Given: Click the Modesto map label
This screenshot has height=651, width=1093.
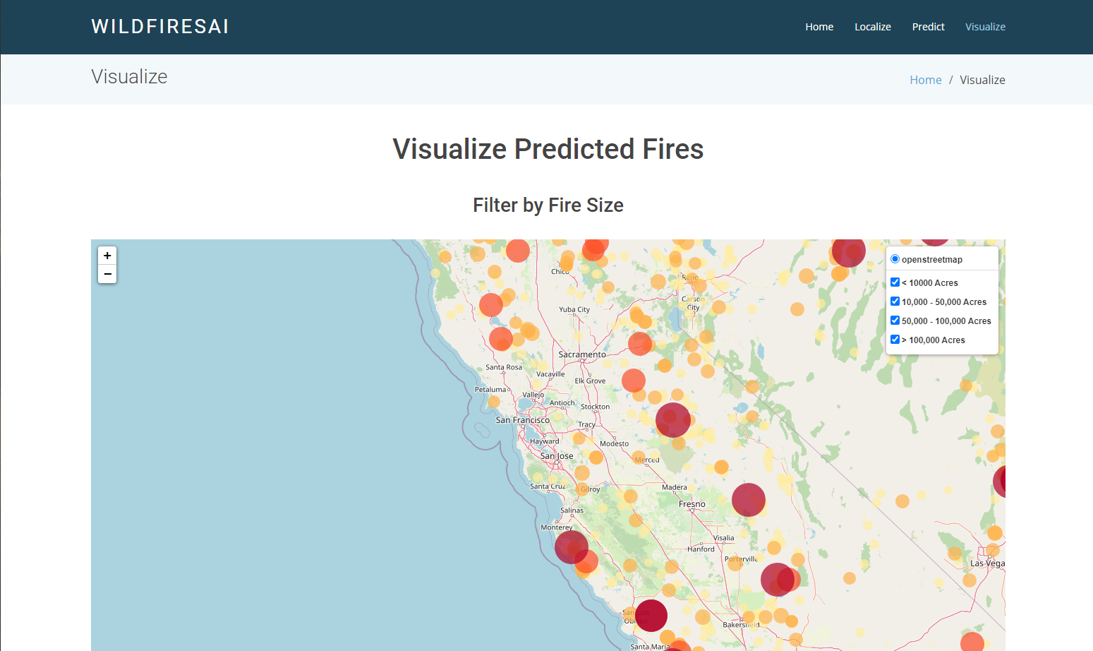Looking at the screenshot, I should pos(614,443).
